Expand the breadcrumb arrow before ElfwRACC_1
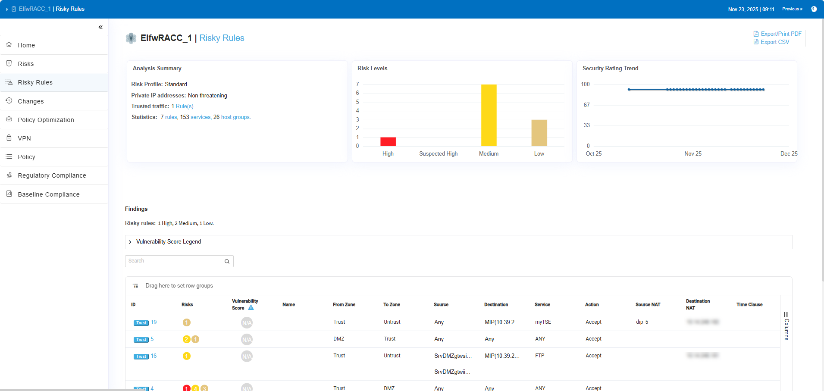Screen dimensions: 824x391 7,9
